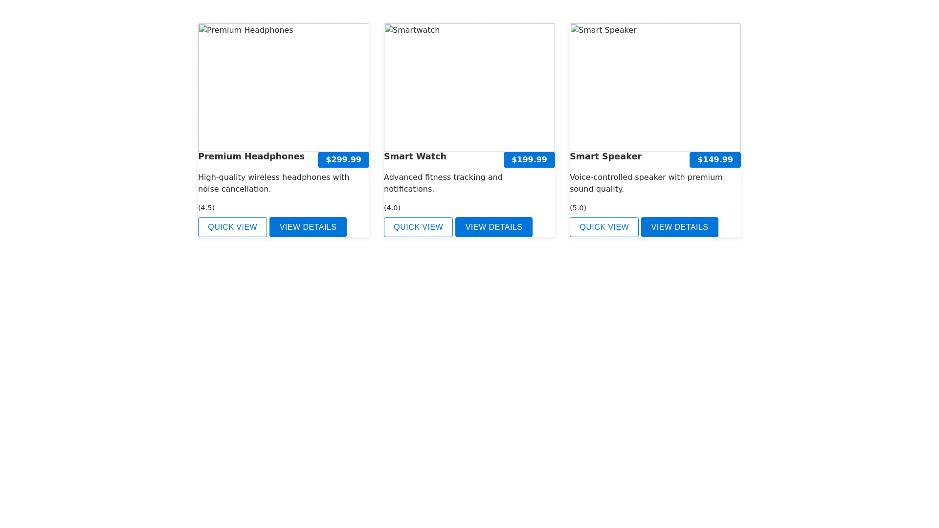This screenshot has width=939, height=528.
Task: Click the Smart Watch title
Action: pos(415,156)
